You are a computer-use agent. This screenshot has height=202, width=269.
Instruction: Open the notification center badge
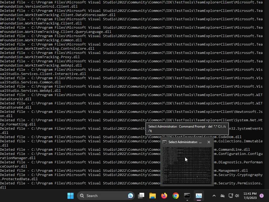262,196
